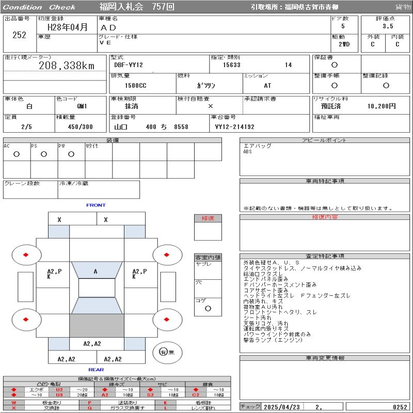Select the registration plate number 8558
This screenshot has width=413, height=413.
[x=181, y=126]
